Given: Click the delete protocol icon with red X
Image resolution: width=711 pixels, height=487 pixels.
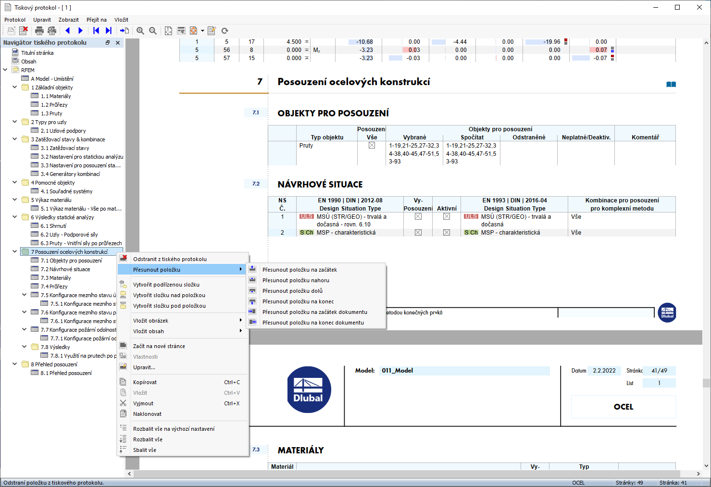Looking at the screenshot, I should click(24, 31).
